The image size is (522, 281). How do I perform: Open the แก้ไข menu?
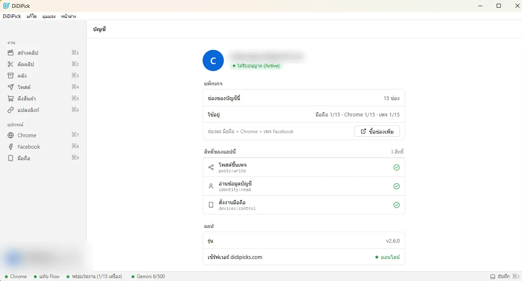pos(32,16)
